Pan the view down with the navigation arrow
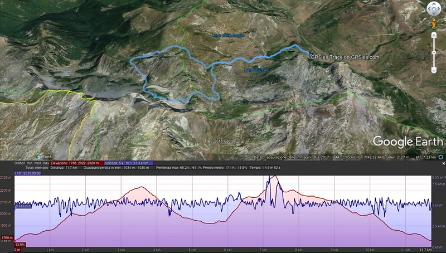The image size is (446, 253). (434, 13)
